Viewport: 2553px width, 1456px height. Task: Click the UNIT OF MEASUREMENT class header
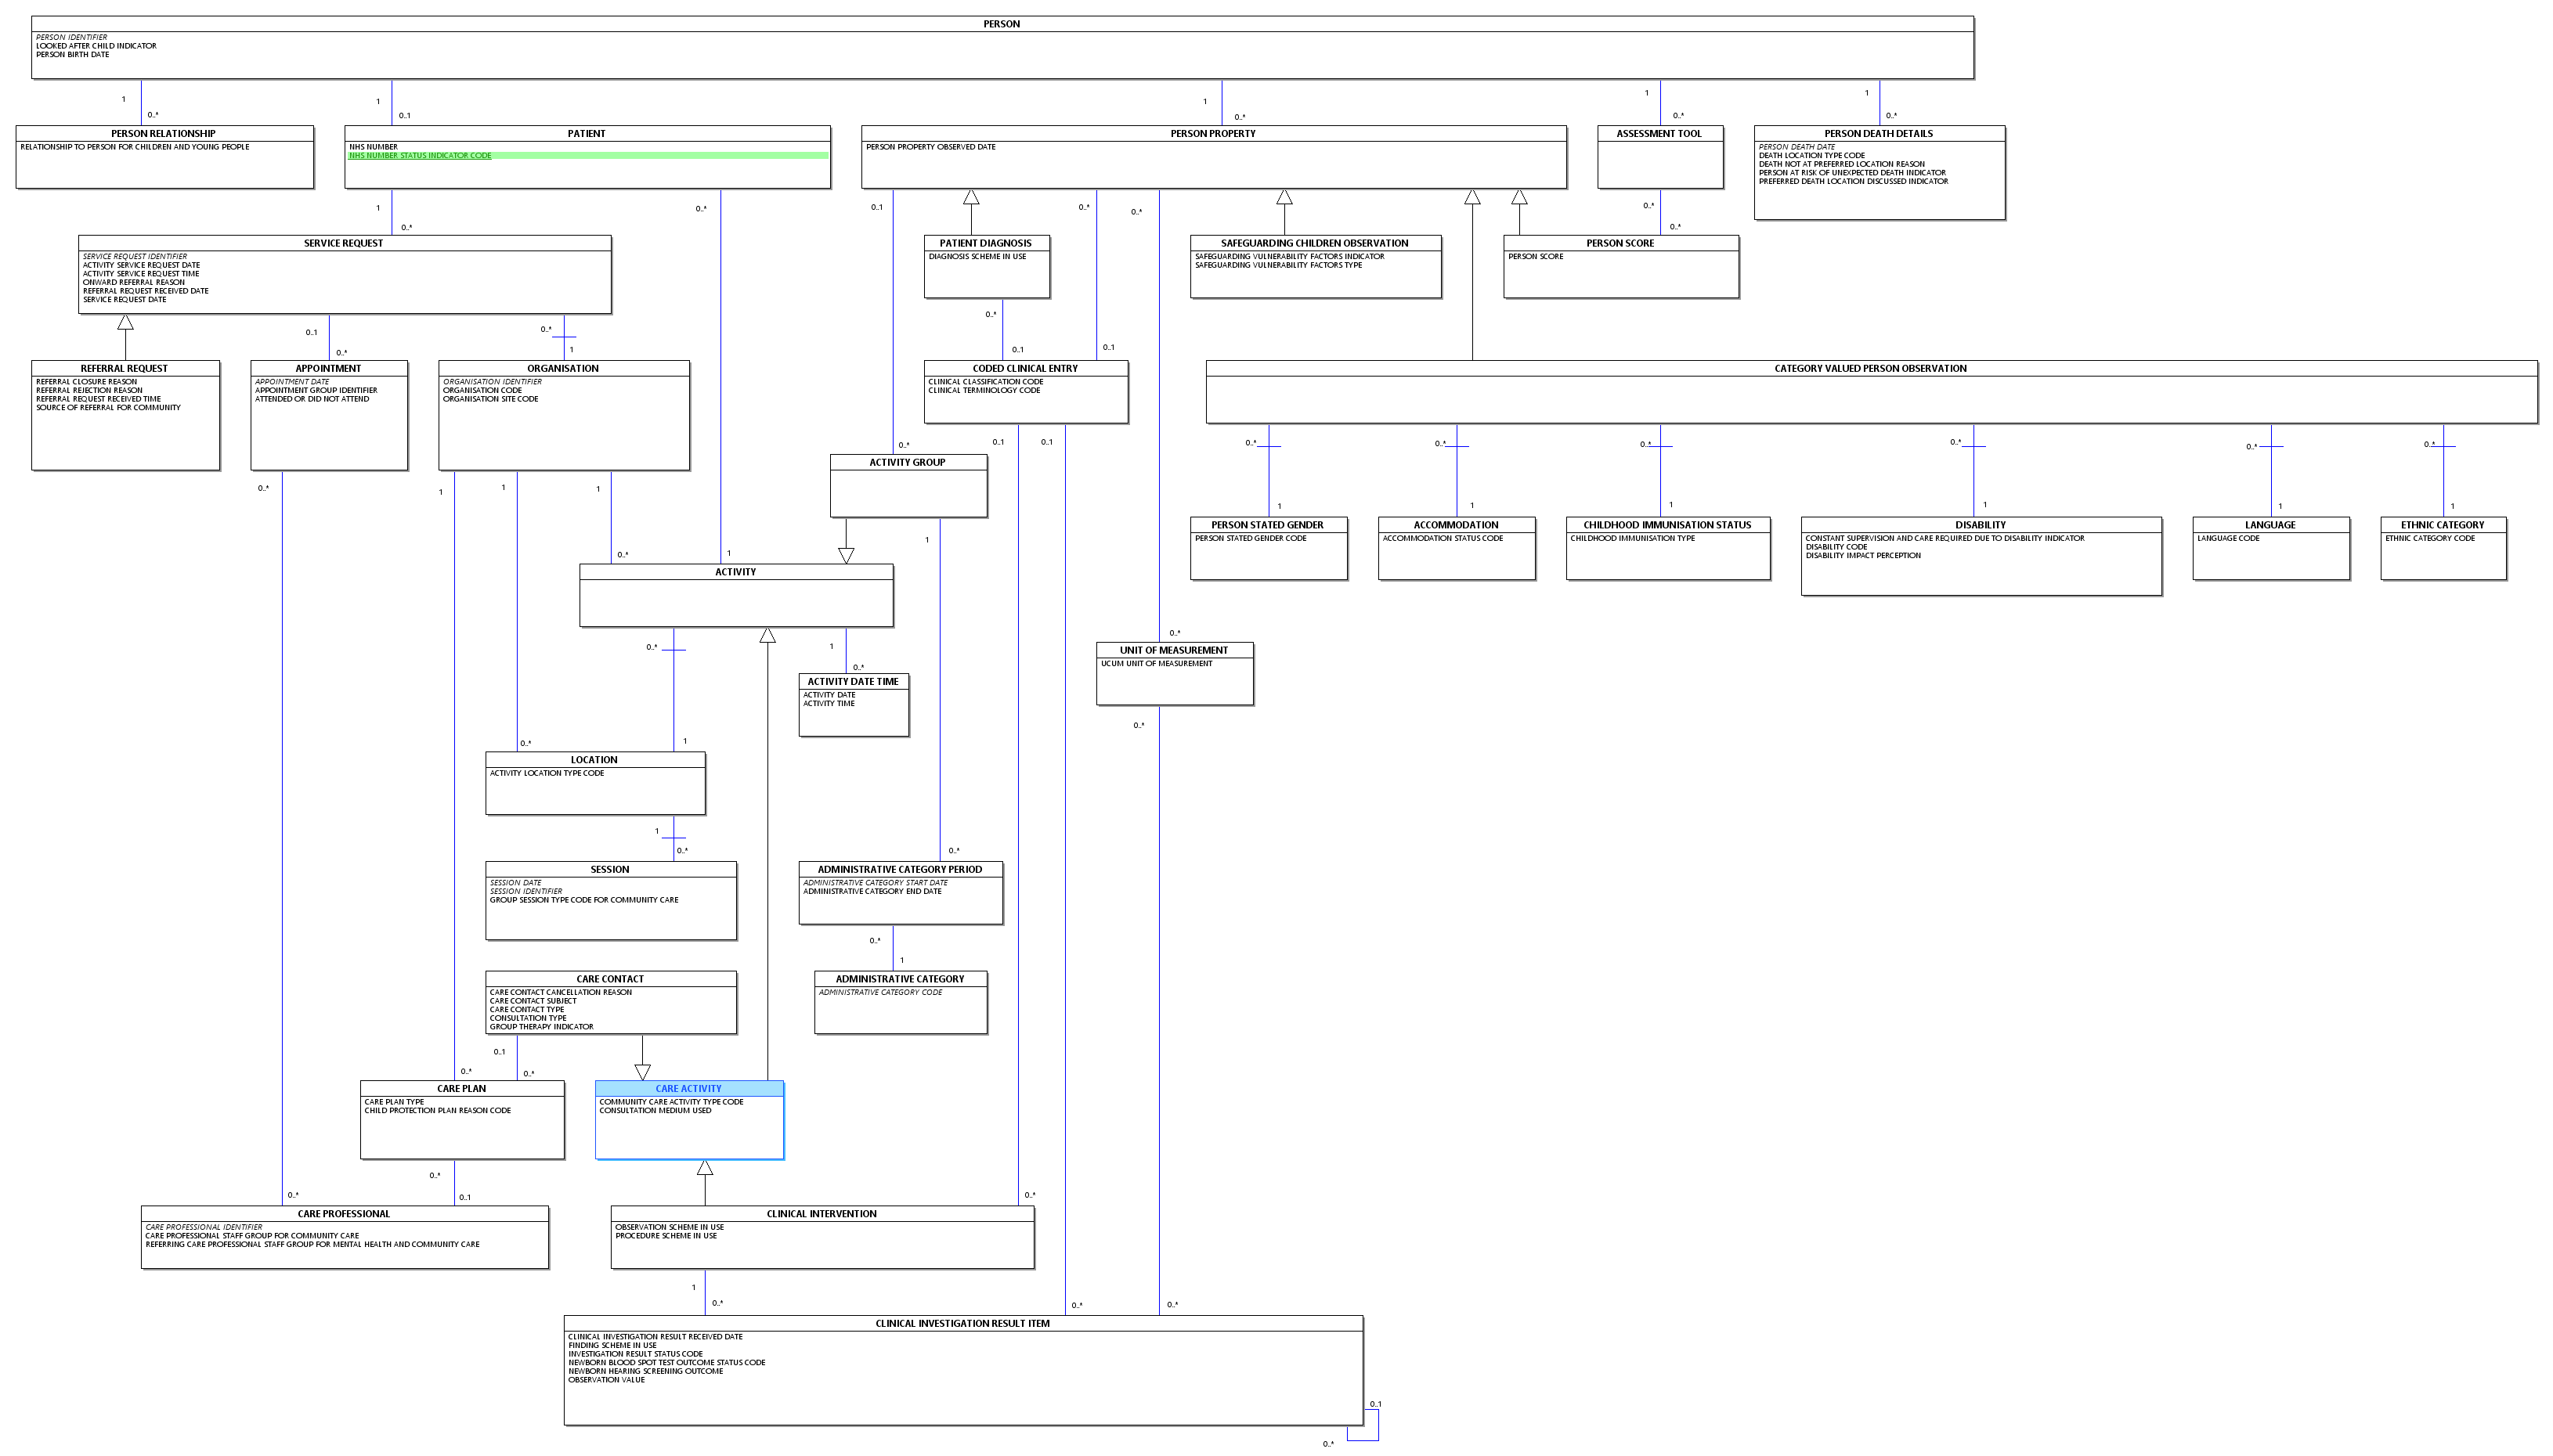click(1173, 650)
